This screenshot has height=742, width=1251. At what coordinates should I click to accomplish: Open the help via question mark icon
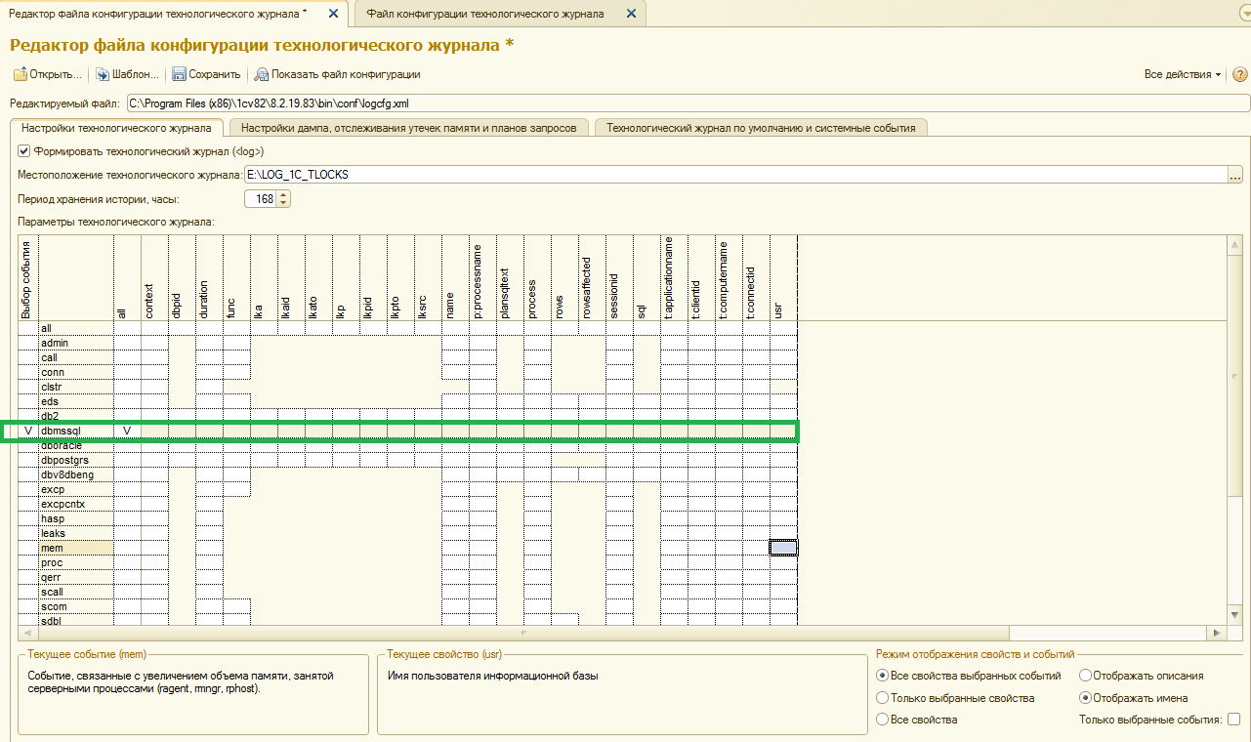(1240, 74)
